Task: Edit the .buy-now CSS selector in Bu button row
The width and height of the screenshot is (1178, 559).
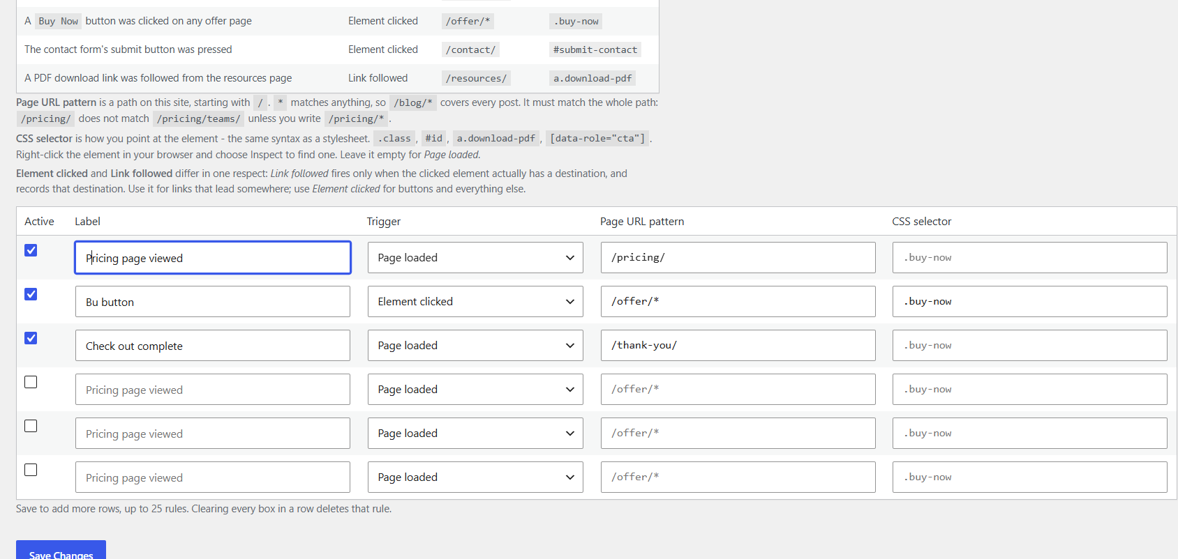Action: click(1029, 302)
